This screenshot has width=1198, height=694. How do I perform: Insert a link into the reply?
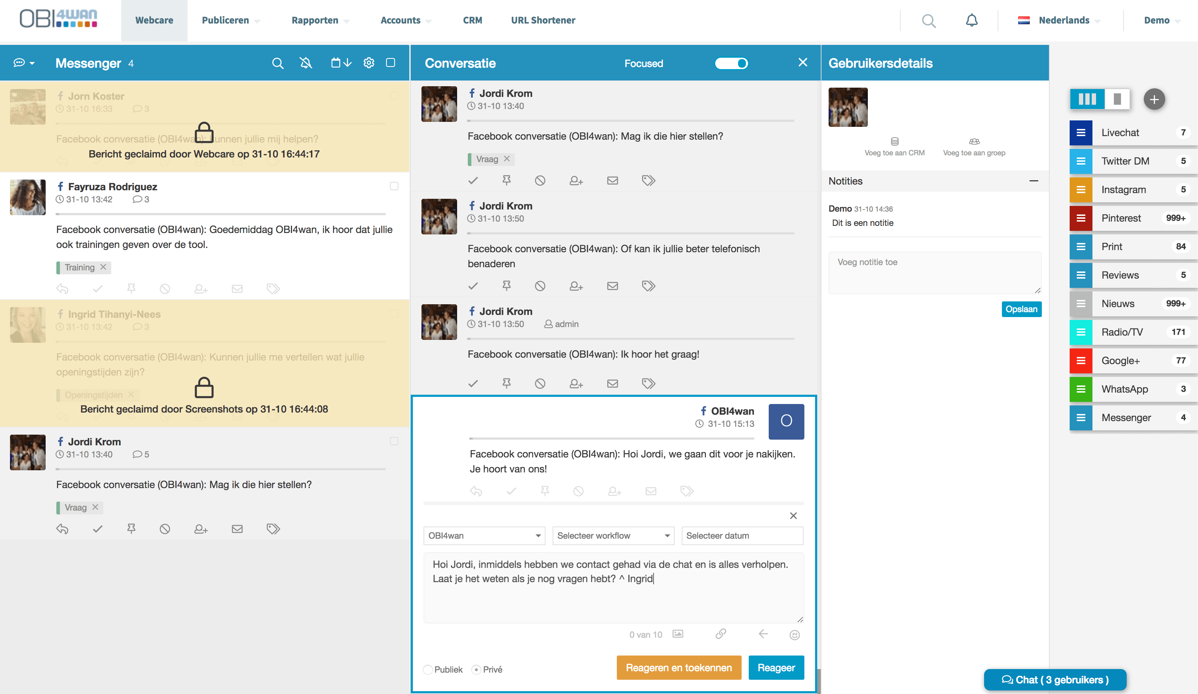click(x=721, y=634)
